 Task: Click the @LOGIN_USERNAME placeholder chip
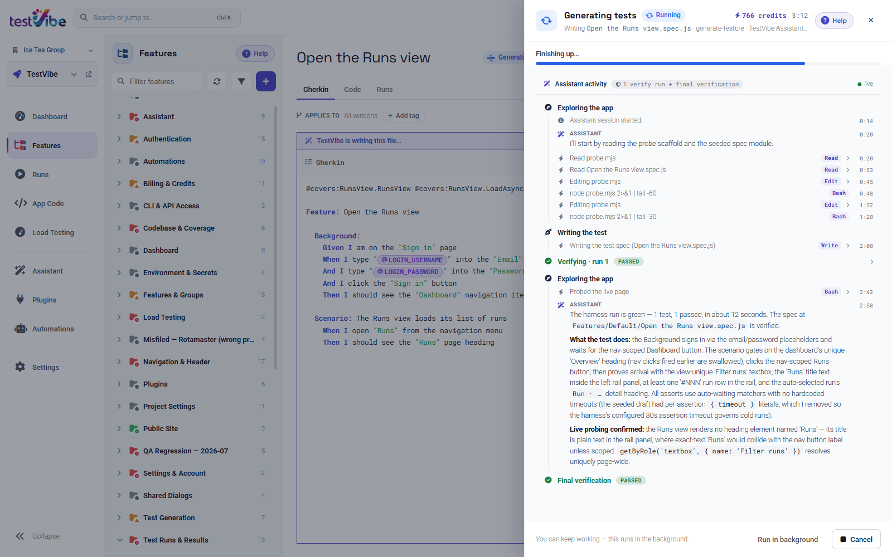(x=412, y=260)
